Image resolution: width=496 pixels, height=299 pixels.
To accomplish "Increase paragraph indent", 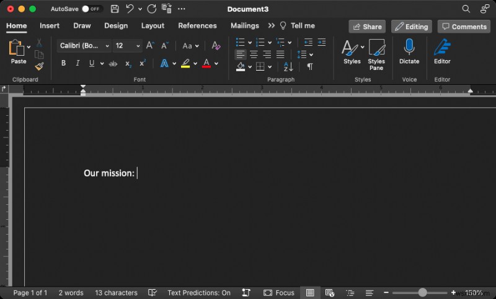I will [x=322, y=42].
